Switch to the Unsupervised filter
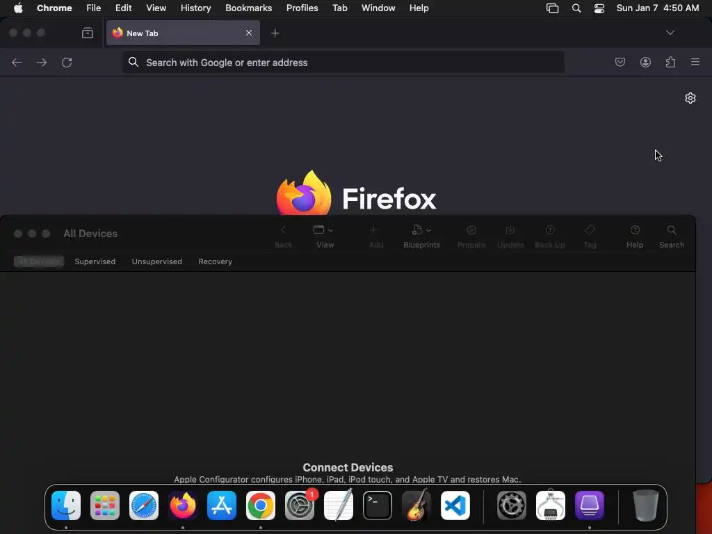The width and height of the screenshot is (712, 534). (x=156, y=261)
